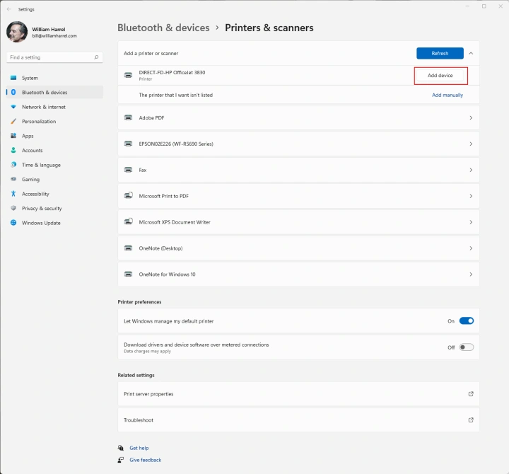This screenshot has width=509, height=474.
Task: Expand the OneNote for Windows 10 chevron
Action: 471,274
